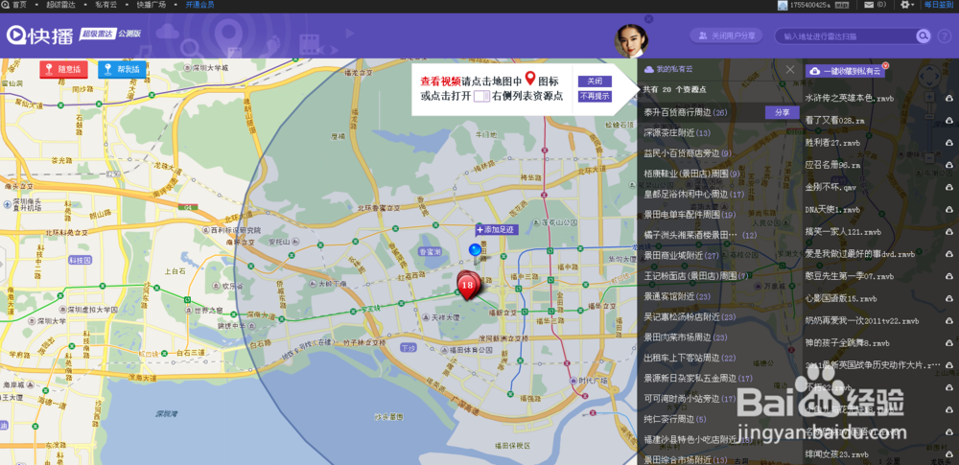Click 分享 button for 泰升百货商行周边

tap(783, 112)
